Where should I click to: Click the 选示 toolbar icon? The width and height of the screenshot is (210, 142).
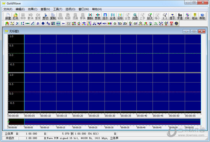pyautogui.click(x=105, y=16)
